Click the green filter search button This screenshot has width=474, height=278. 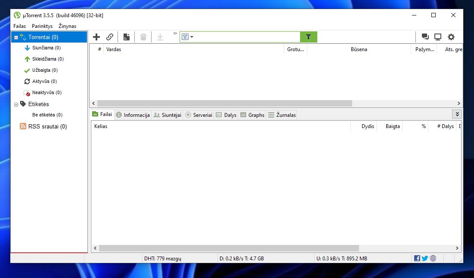(308, 37)
